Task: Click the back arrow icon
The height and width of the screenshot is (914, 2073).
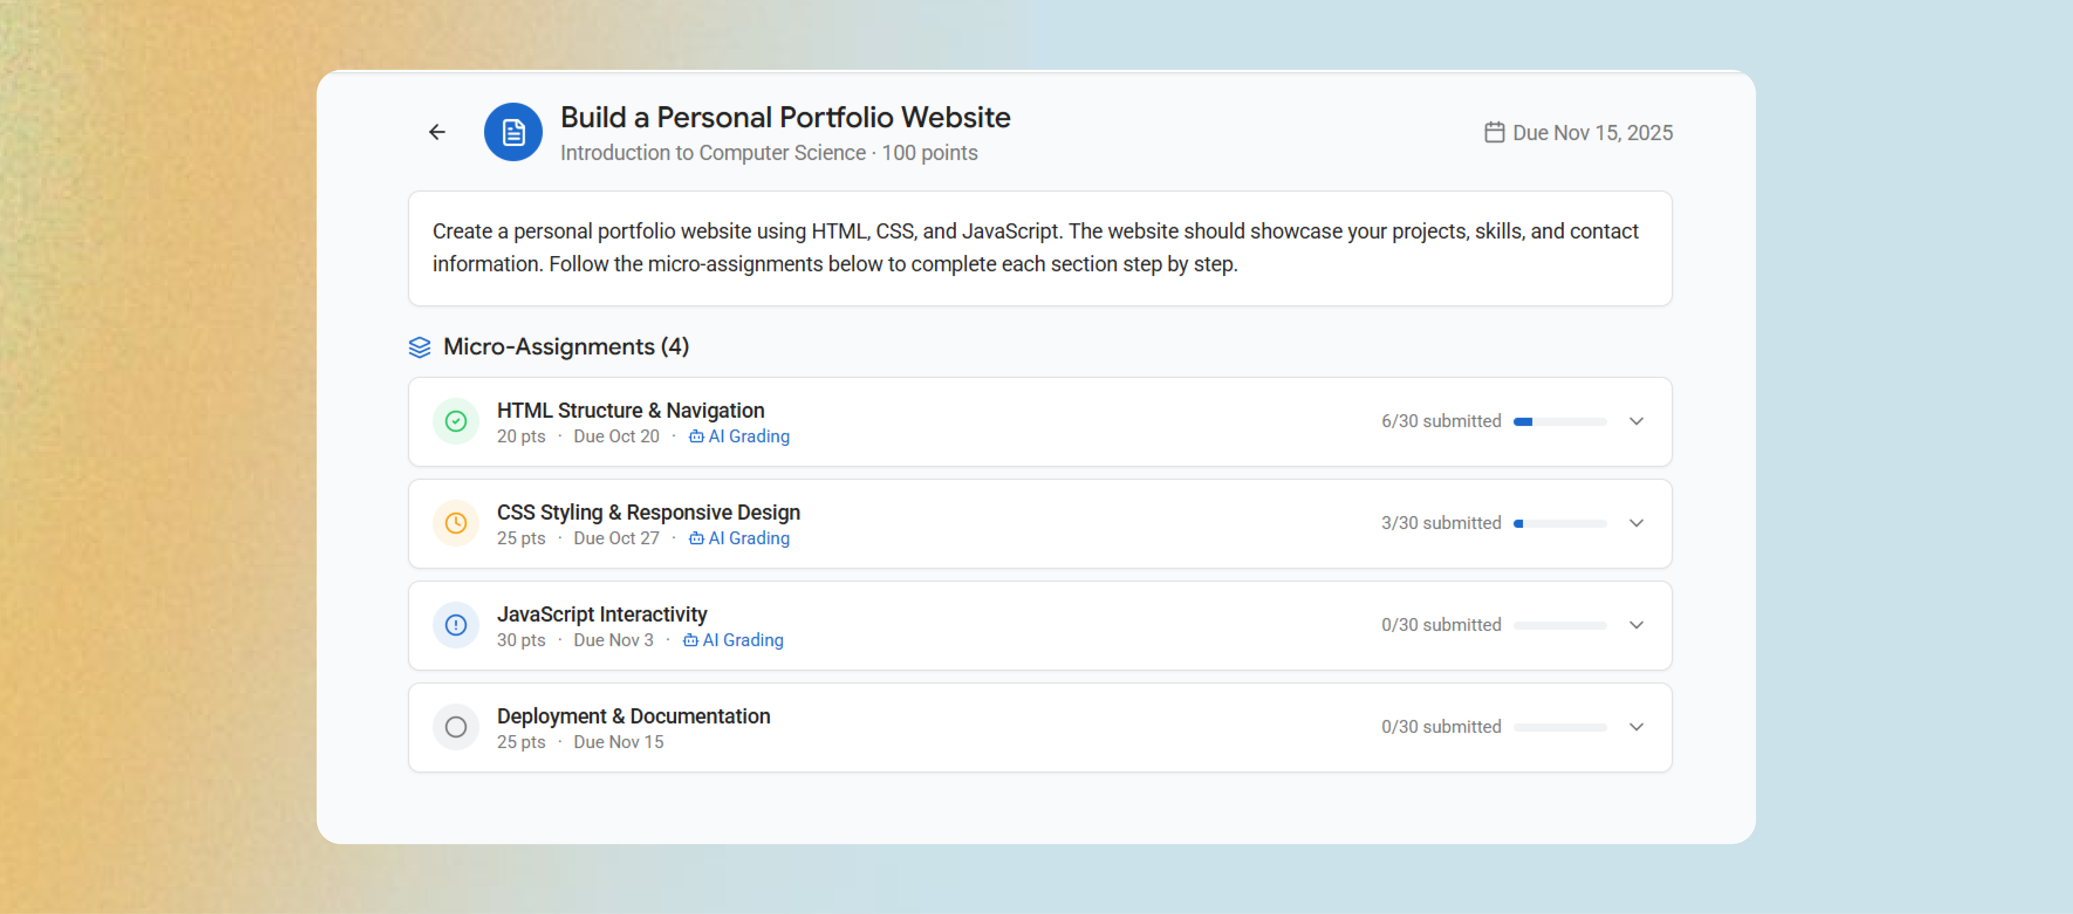Action: coord(437,132)
